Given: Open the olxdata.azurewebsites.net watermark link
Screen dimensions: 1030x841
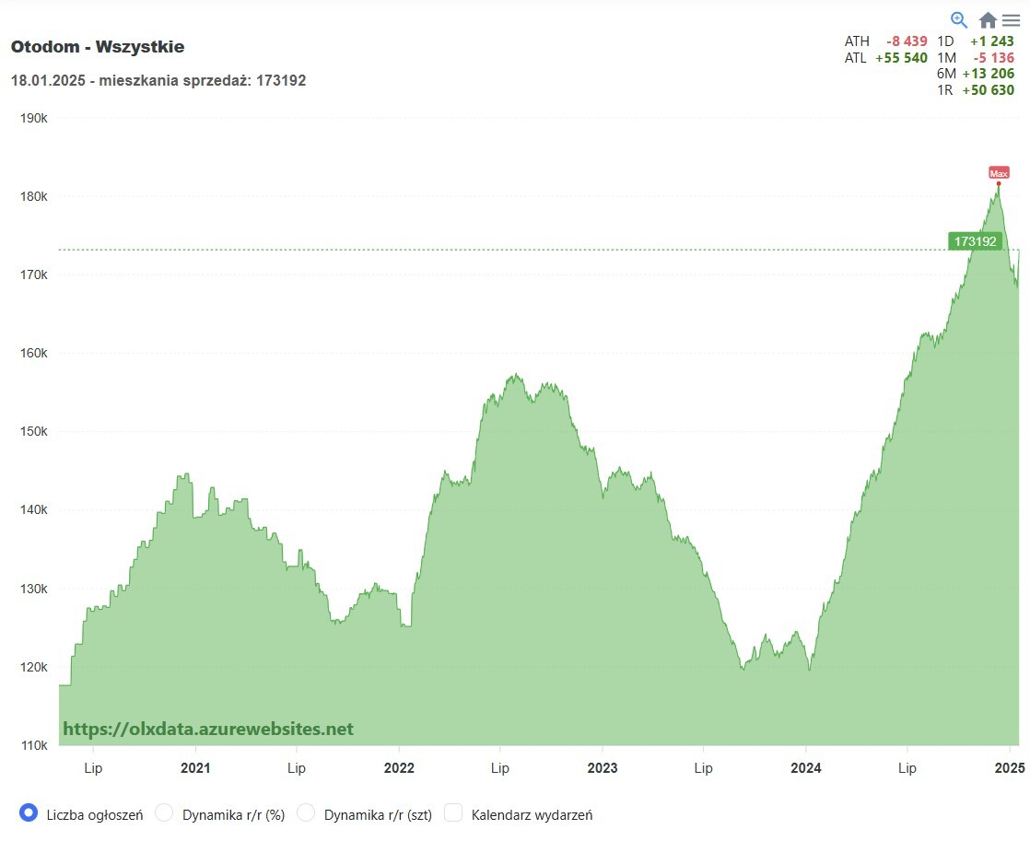Looking at the screenshot, I should (208, 729).
